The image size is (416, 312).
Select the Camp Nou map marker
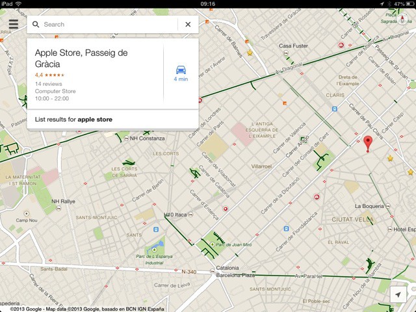[27, 214]
